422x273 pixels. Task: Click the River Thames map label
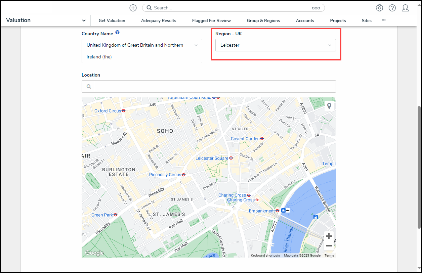pyautogui.click(x=289, y=239)
